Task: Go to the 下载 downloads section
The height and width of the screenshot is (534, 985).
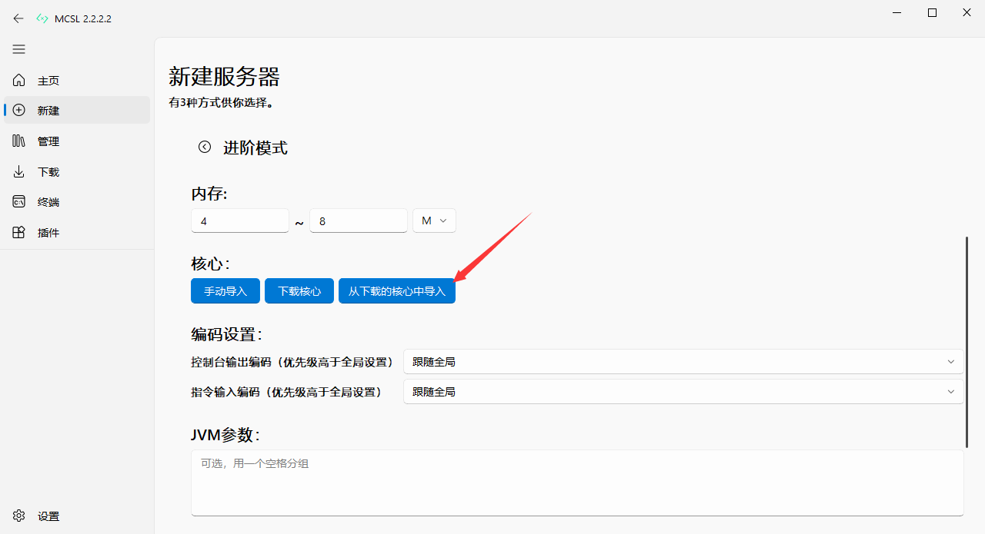Action: (48, 171)
